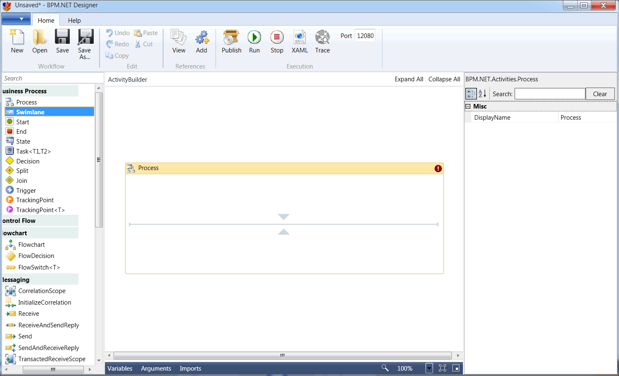Edit the DisplayName value Process
The width and height of the screenshot is (619, 376).
[x=587, y=118]
